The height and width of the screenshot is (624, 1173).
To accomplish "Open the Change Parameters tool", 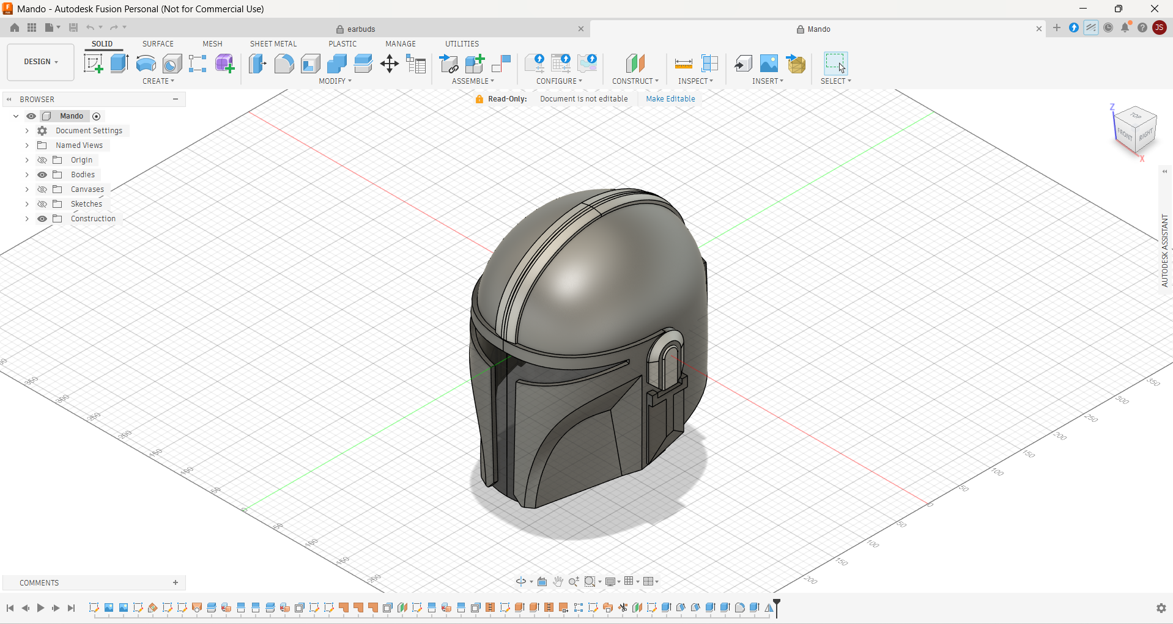I will (x=416, y=64).
